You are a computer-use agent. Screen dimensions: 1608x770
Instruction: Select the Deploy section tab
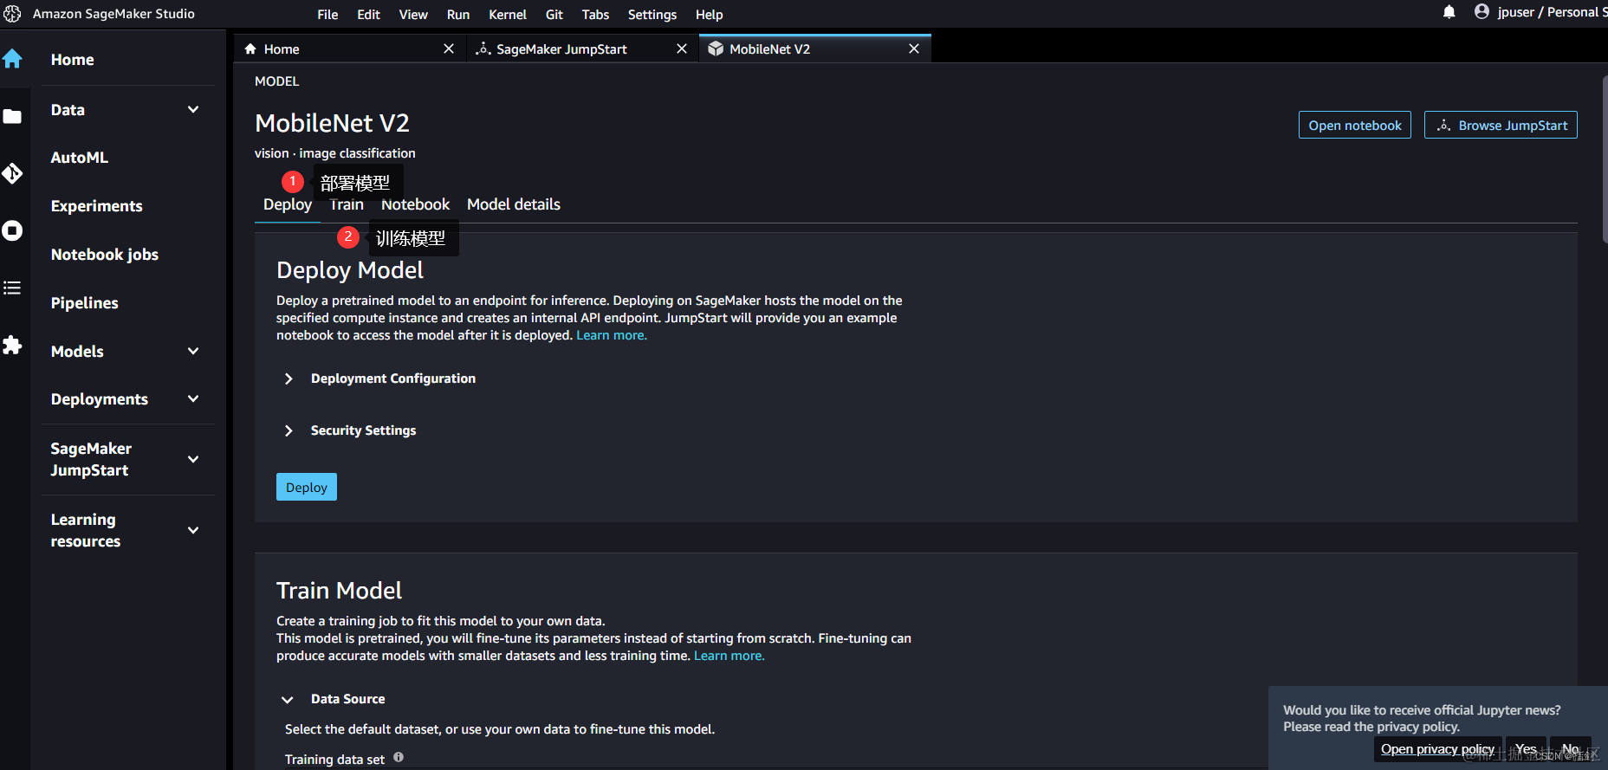pyautogui.click(x=288, y=204)
